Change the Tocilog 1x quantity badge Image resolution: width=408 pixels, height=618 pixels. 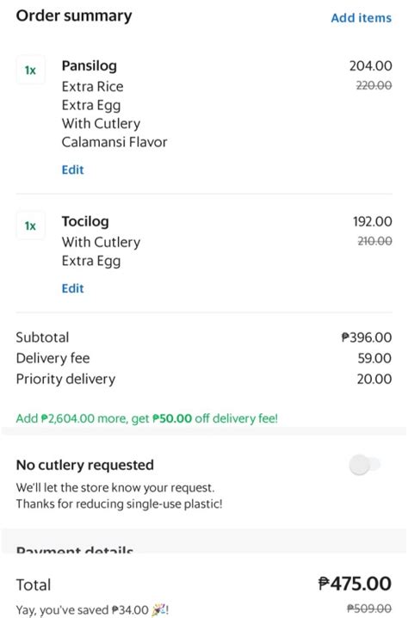30,226
